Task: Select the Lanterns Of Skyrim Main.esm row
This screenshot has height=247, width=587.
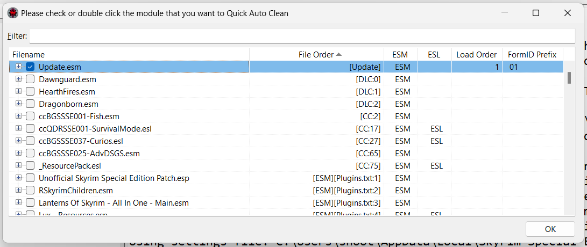Action: tap(286, 203)
